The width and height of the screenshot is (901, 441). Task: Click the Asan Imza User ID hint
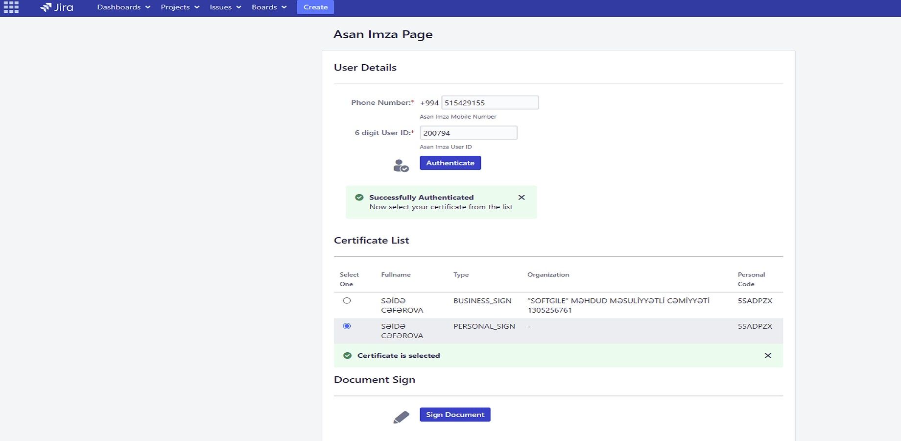(446, 147)
